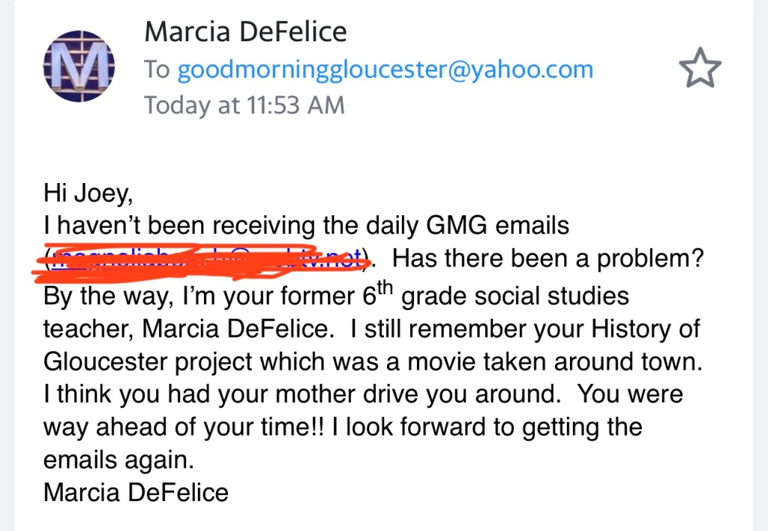768x531 pixels.
Task: Open sender name Marcia DeFelice in header
Action: 245,32
